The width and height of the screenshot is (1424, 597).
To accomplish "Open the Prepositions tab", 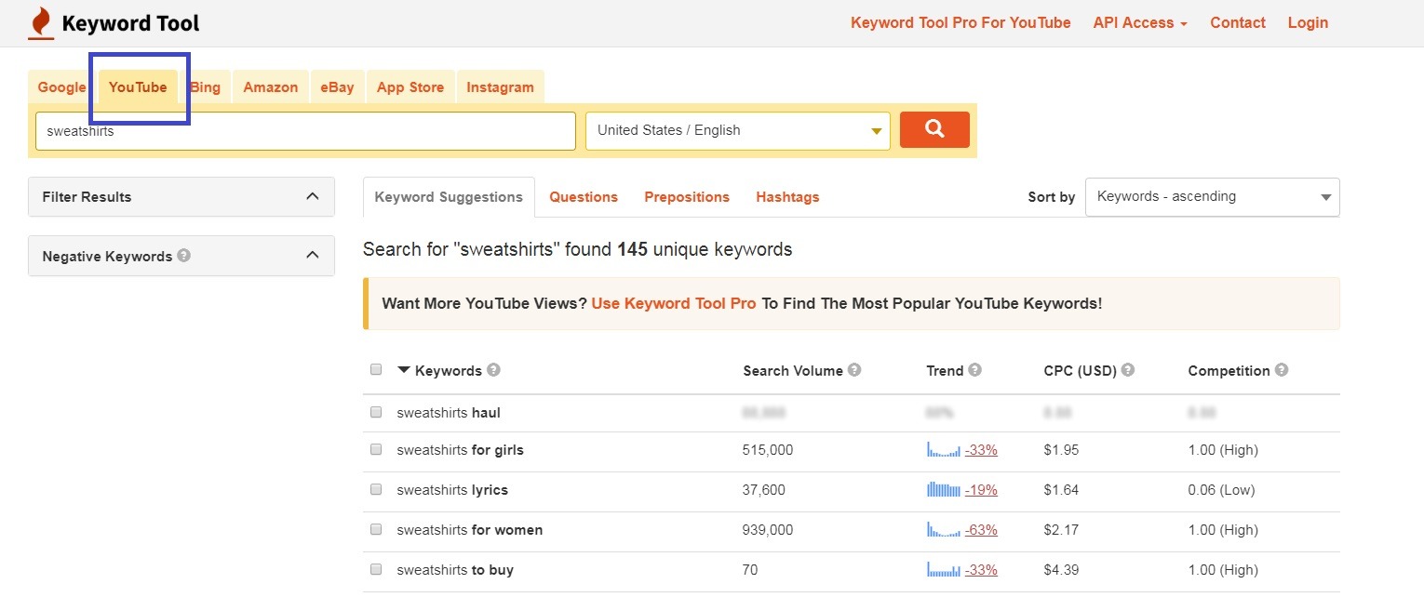I will [x=687, y=197].
